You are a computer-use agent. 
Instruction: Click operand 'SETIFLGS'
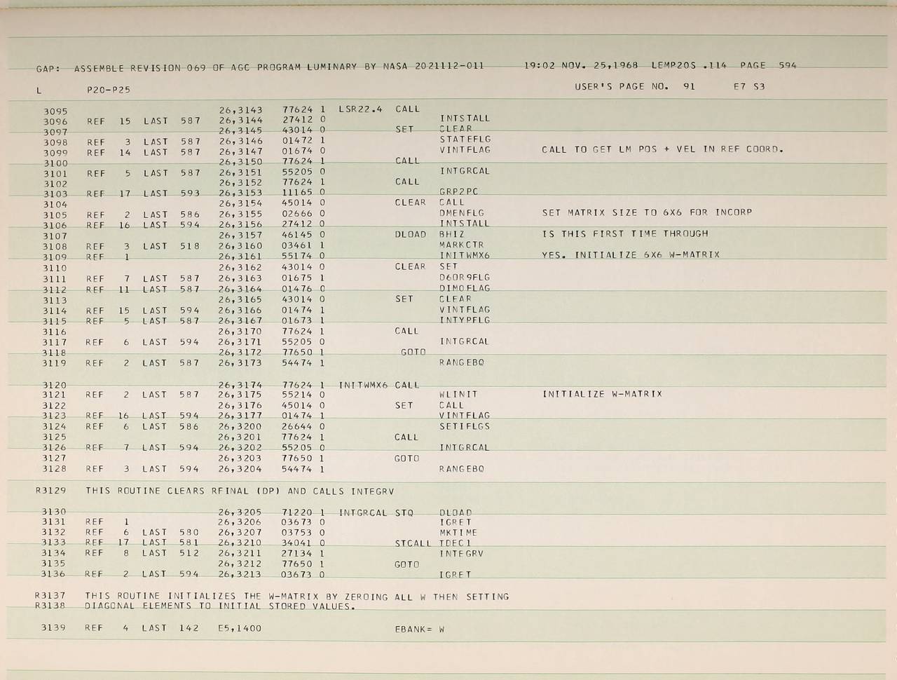click(x=465, y=426)
